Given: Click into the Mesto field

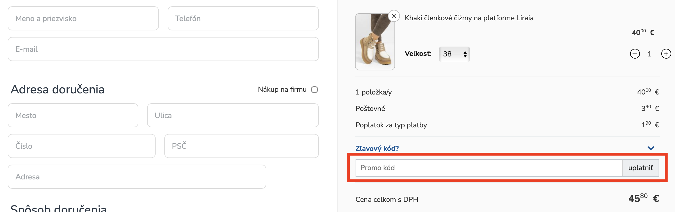Looking at the screenshot, I should tap(73, 115).
